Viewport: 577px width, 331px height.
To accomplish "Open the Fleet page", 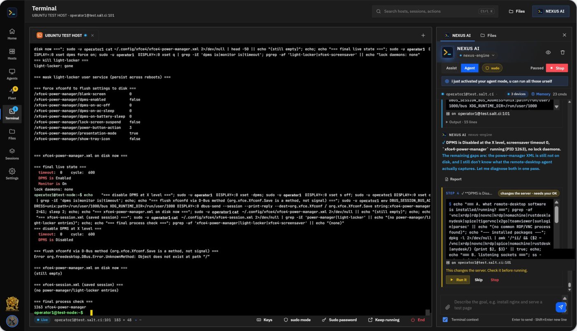I will pos(12,94).
